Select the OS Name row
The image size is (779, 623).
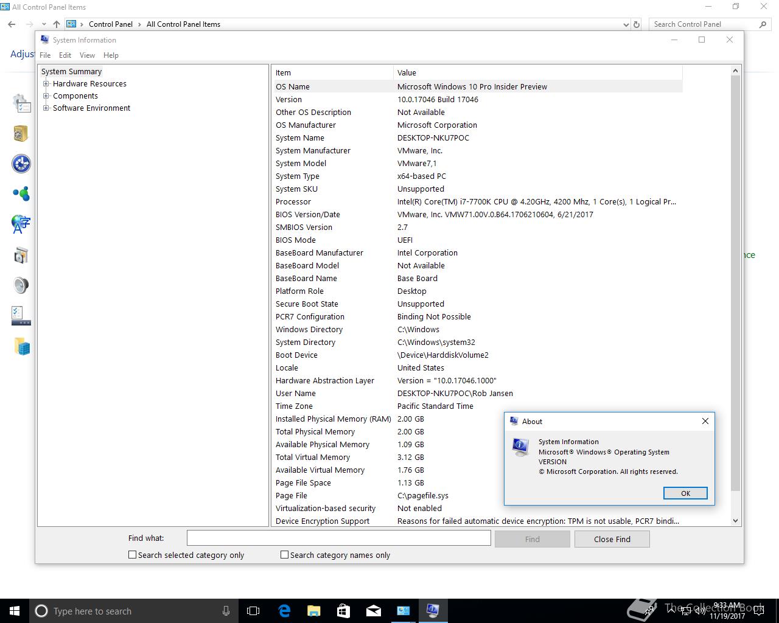pyautogui.click(x=478, y=86)
